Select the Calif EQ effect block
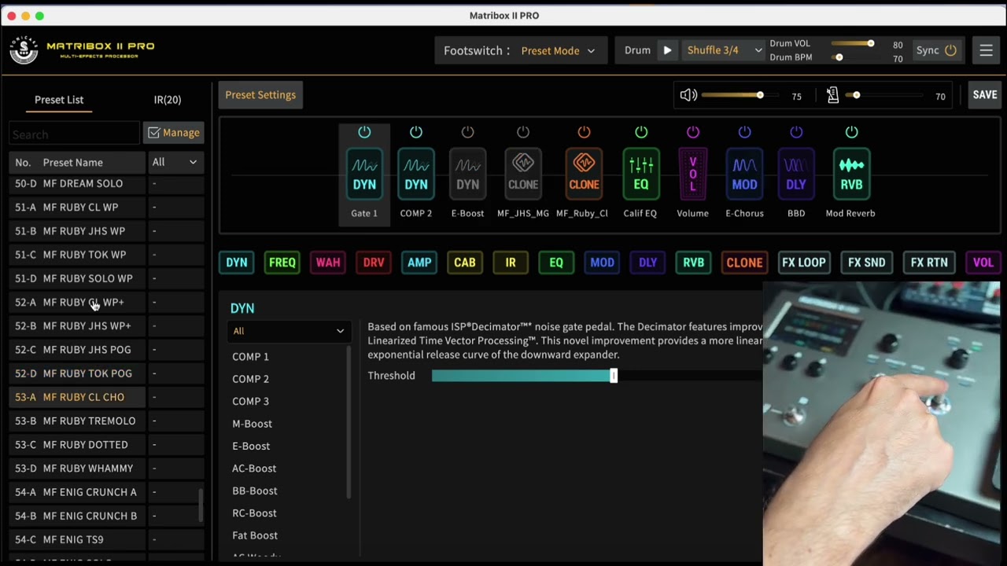 pos(641,175)
